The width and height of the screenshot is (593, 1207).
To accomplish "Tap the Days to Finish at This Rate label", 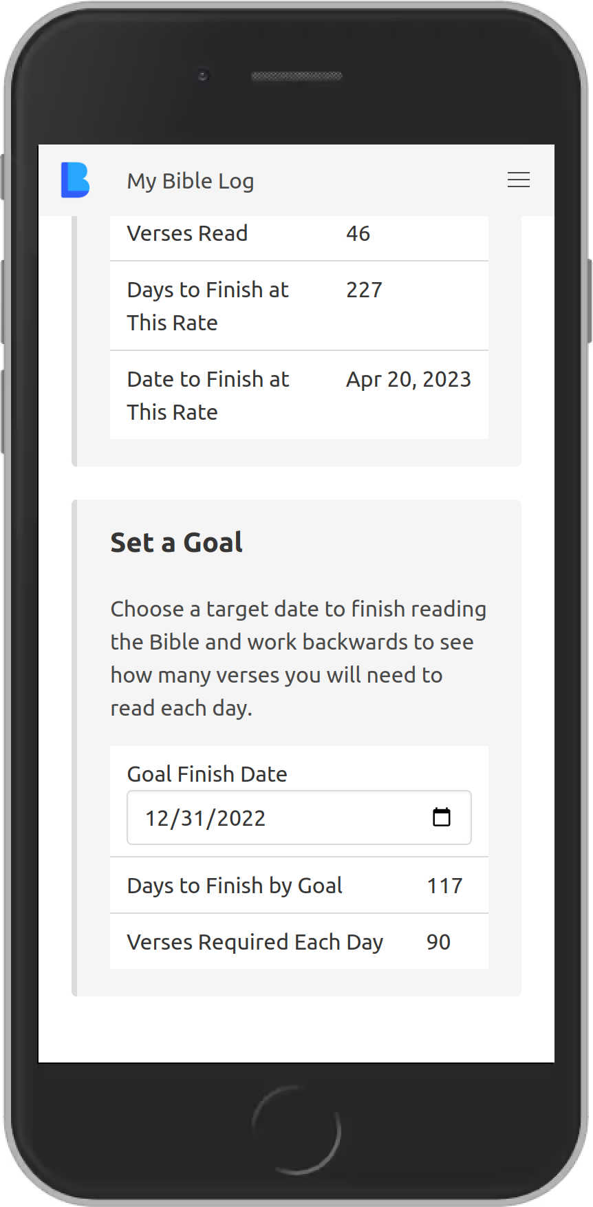I will pyautogui.click(x=207, y=306).
